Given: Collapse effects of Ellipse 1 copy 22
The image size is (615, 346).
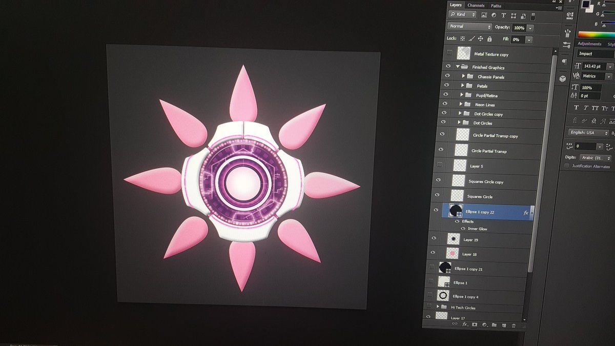Looking at the screenshot, I should click(x=531, y=212).
